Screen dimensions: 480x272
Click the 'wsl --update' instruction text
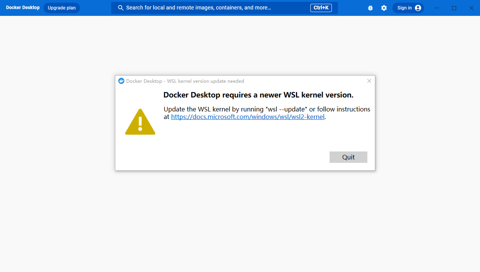coord(287,109)
